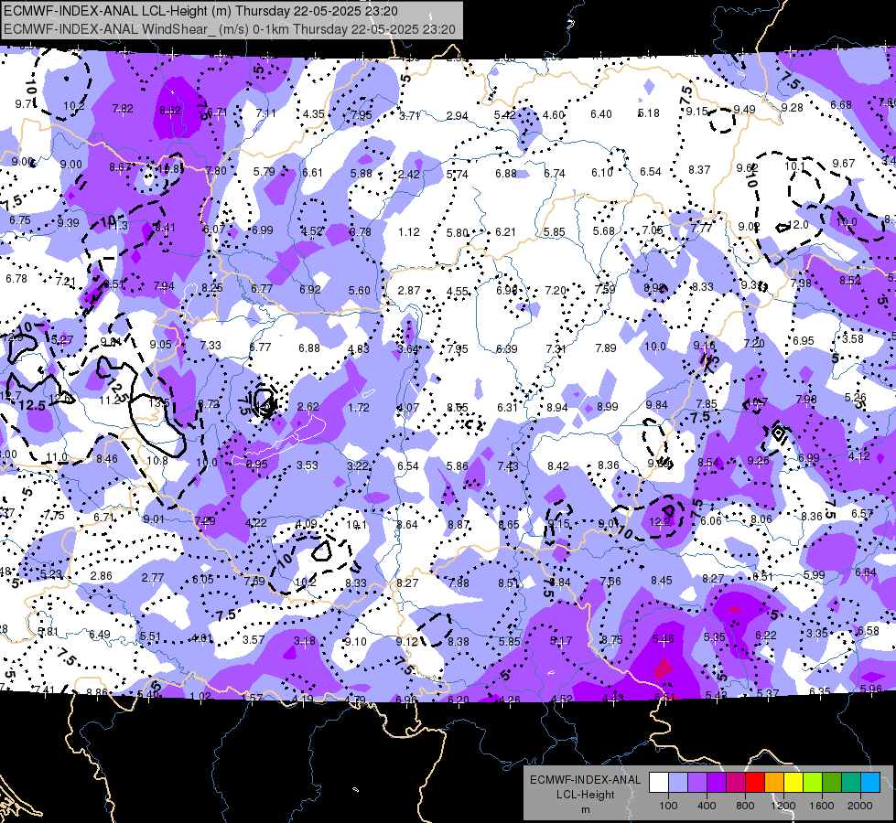The width and height of the screenshot is (896, 823).
Task: Click the wind shear value 9.10
Action: tap(355, 641)
